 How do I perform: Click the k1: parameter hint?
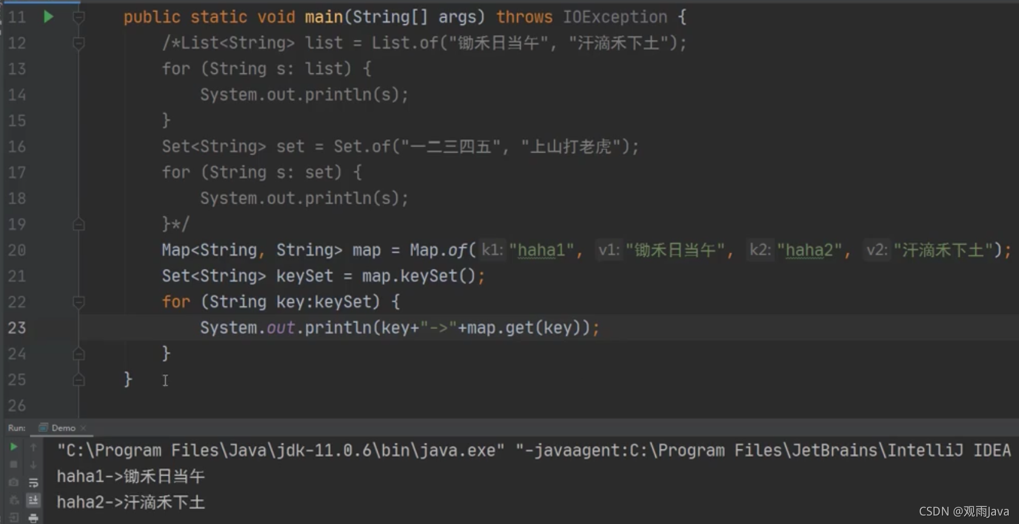click(492, 250)
